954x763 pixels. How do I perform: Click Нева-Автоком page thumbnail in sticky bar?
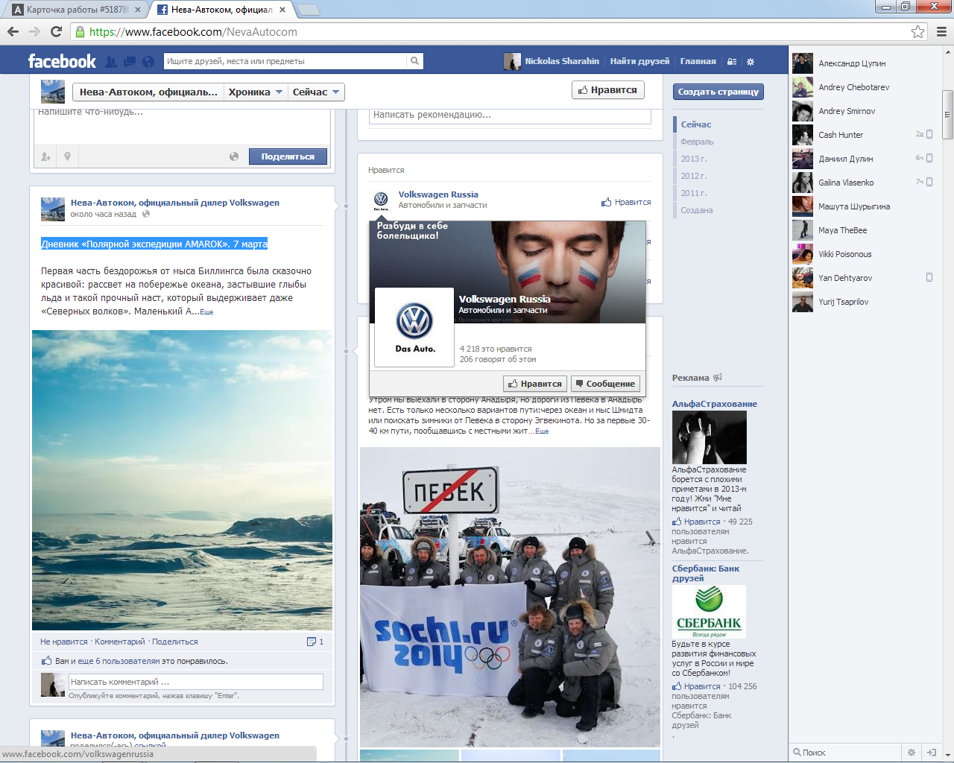pyautogui.click(x=53, y=92)
